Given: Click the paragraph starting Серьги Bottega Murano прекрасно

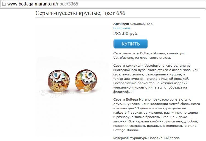Looking at the screenshot, I should click(157, 115).
